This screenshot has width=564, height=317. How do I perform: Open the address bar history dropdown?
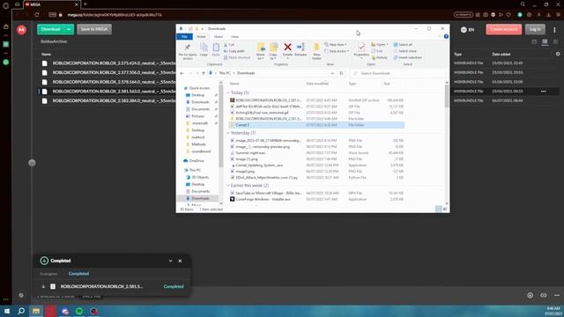[332, 73]
